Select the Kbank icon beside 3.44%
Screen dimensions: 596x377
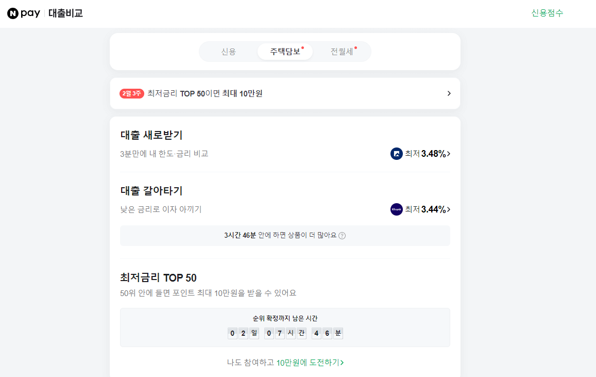(x=397, y=209)
